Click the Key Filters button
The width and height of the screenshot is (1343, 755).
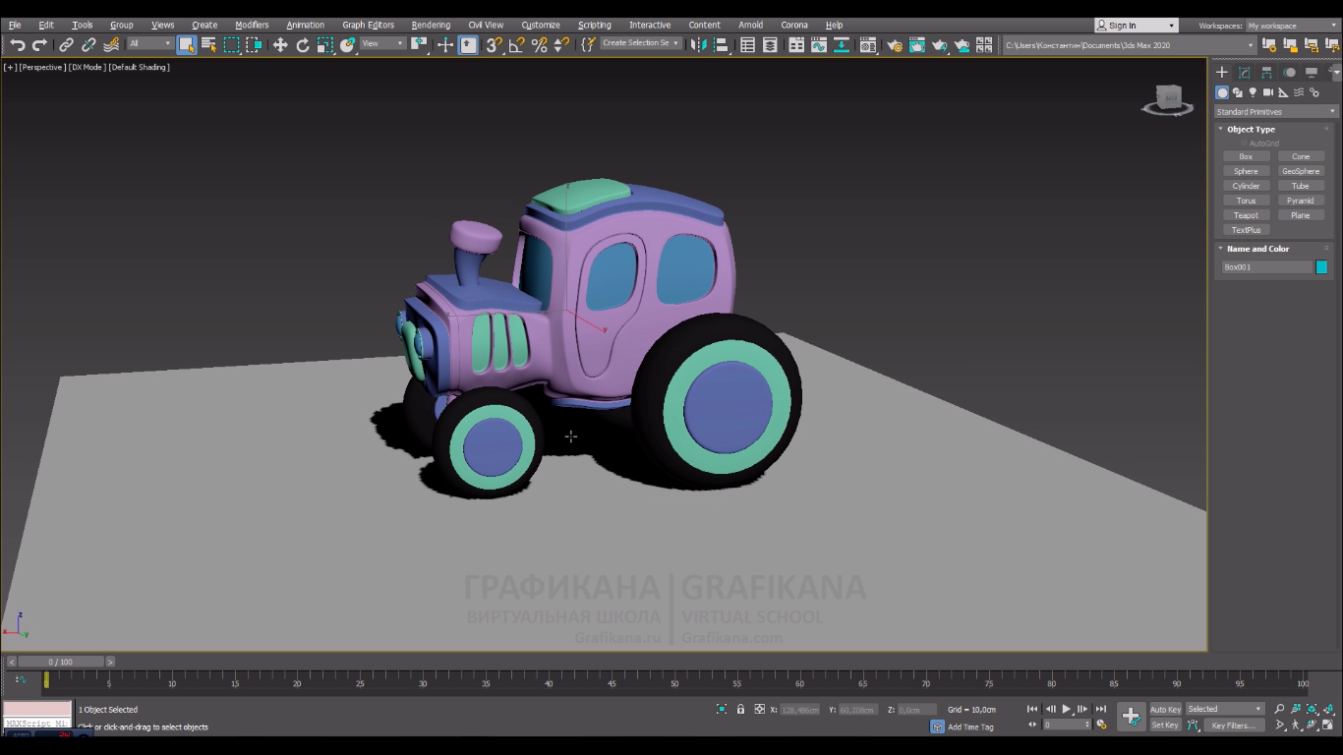coord(1233,726)
